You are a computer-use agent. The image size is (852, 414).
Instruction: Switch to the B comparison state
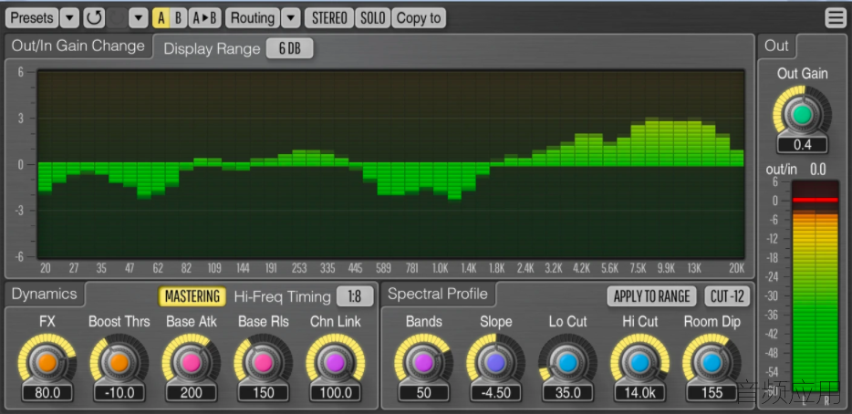[x=178, y=18]
